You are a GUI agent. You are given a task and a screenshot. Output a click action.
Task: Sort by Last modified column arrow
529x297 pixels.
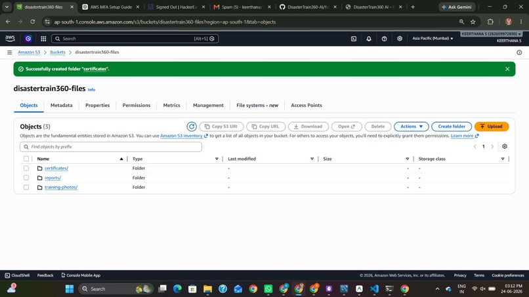(x=312, y=159)
